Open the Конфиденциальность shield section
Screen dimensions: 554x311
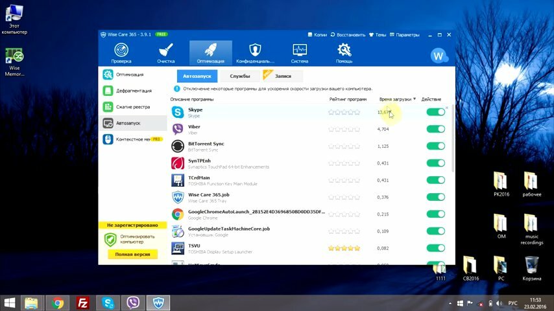point(255,53)
